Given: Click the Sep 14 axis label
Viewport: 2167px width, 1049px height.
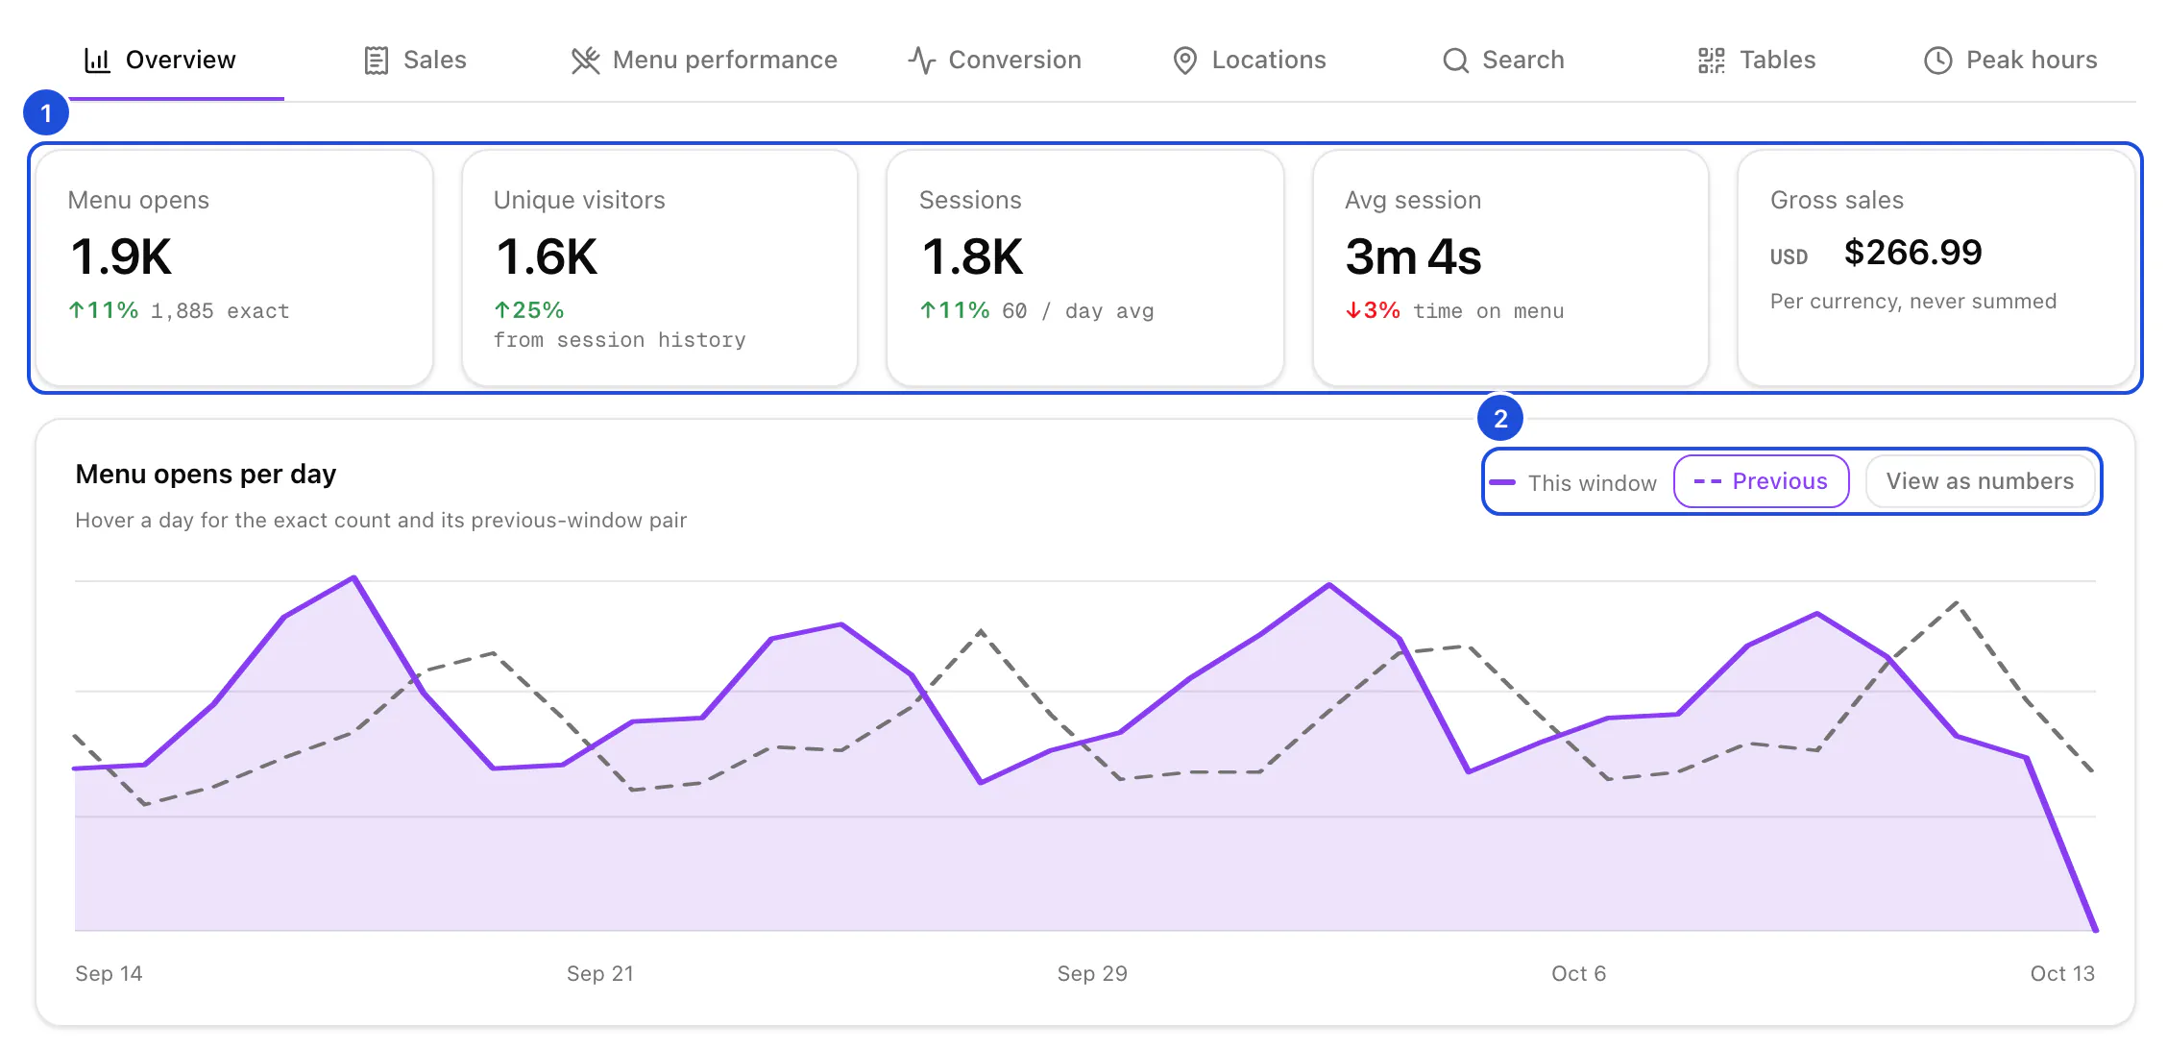Looking at the screenshot, I should 109,973.
